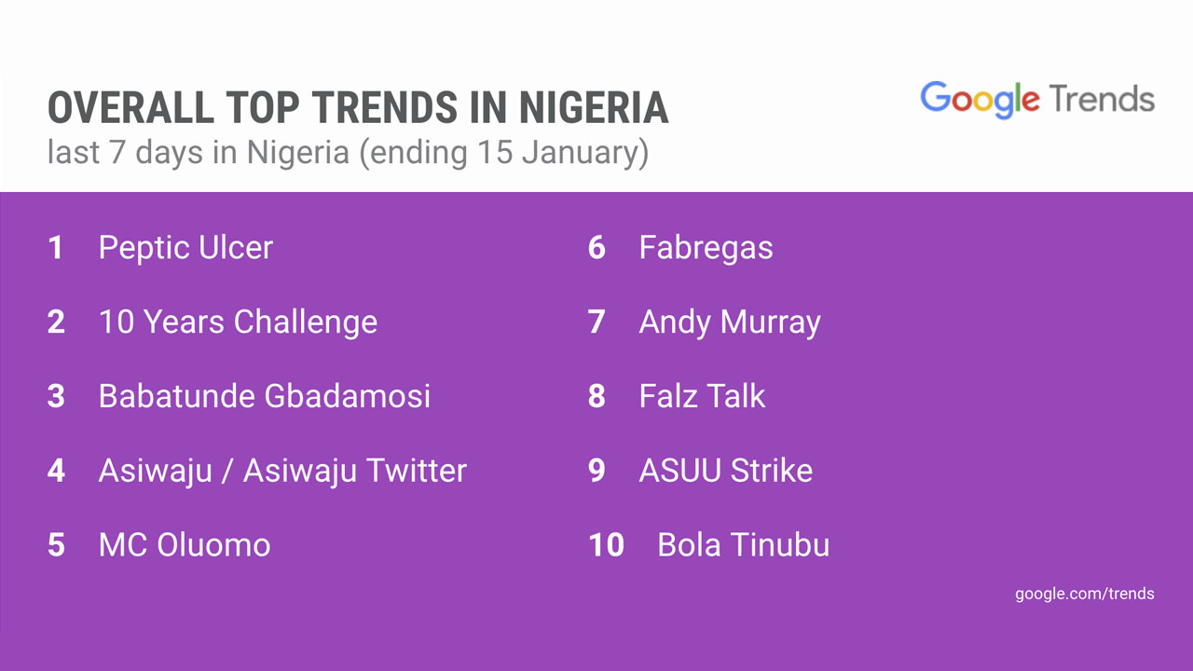Click the Fabregas trend item

[x=706, y=248]
